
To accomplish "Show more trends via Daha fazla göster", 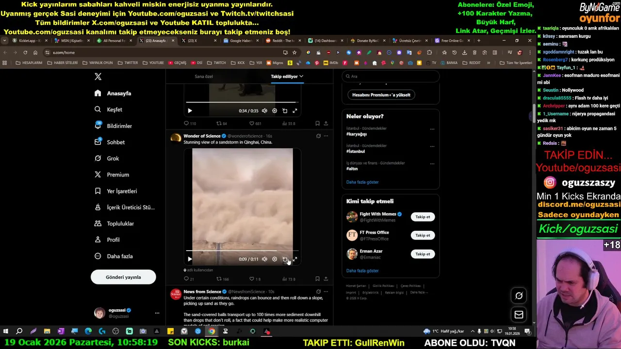I will pyautogui.click(x=362, y=182).
